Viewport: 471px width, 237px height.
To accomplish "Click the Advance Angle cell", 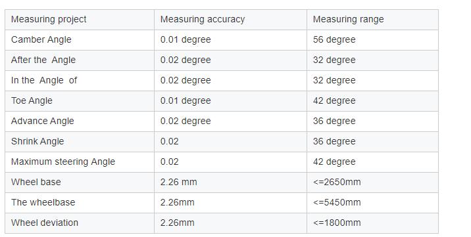I will point(80,121).
